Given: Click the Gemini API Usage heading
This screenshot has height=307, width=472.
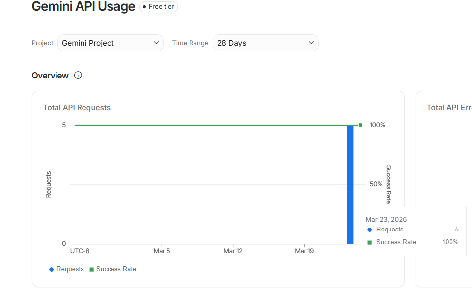Looking at the screenshot, I should pyautogui.click(x=83, y=6).
